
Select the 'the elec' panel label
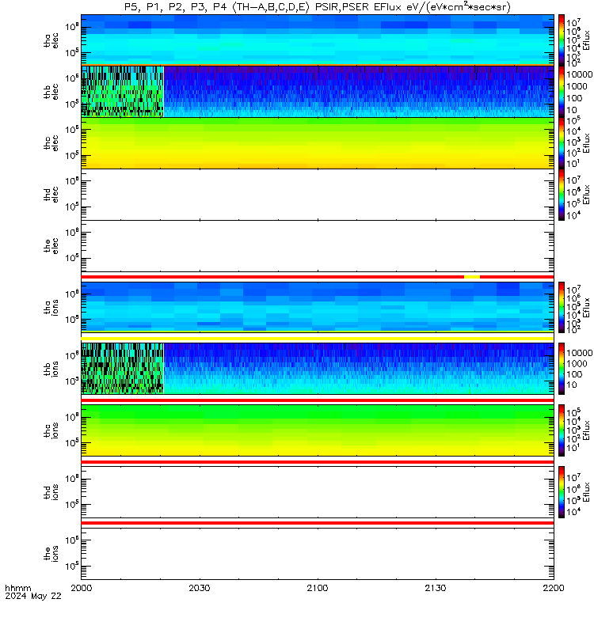pyautogui.click(x=51, y=246)
